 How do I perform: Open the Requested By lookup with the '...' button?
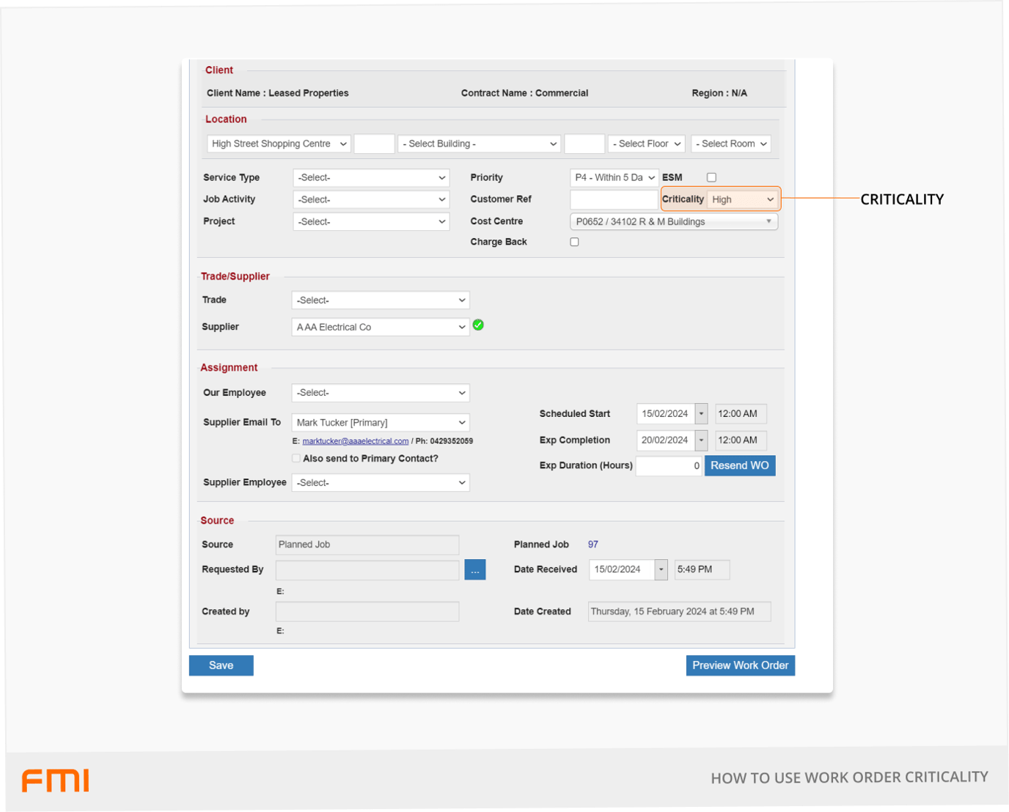[x=474, y=569]
